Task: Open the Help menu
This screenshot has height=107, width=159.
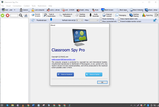Action: (x=50, y=6)
